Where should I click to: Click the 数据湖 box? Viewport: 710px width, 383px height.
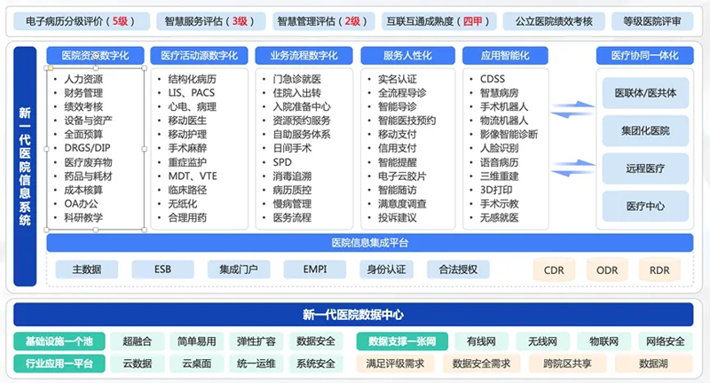(659, 363)
